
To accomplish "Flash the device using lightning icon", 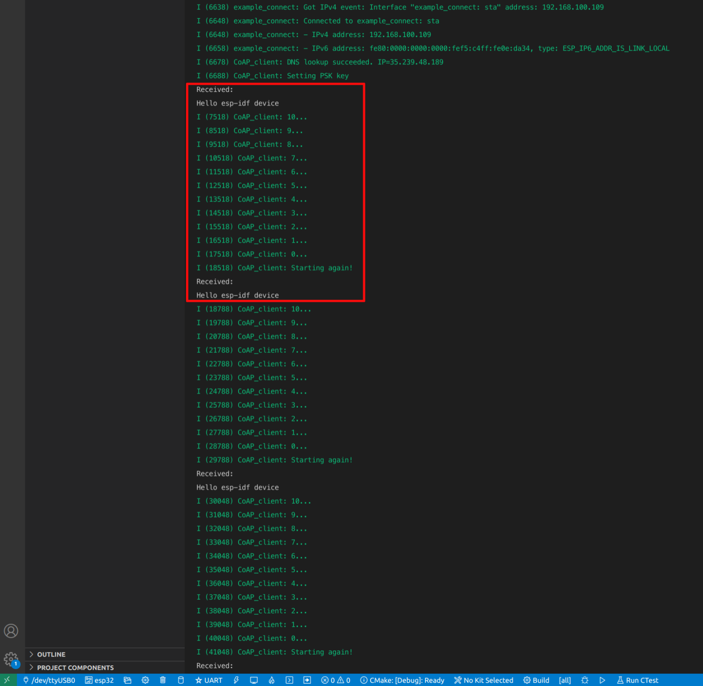I will tap(236, 680).
